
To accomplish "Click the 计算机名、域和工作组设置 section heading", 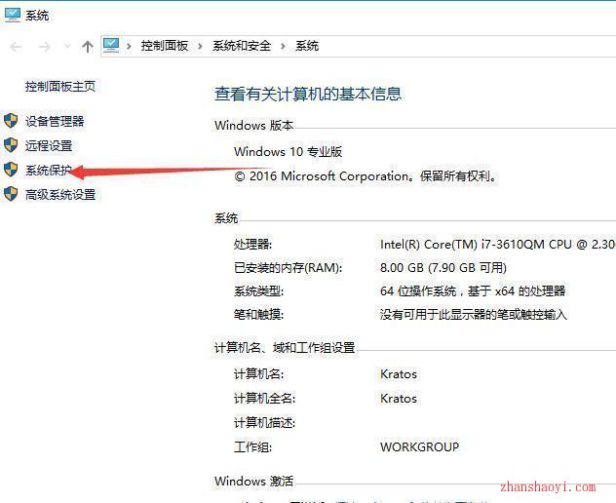I will (285, 347).
